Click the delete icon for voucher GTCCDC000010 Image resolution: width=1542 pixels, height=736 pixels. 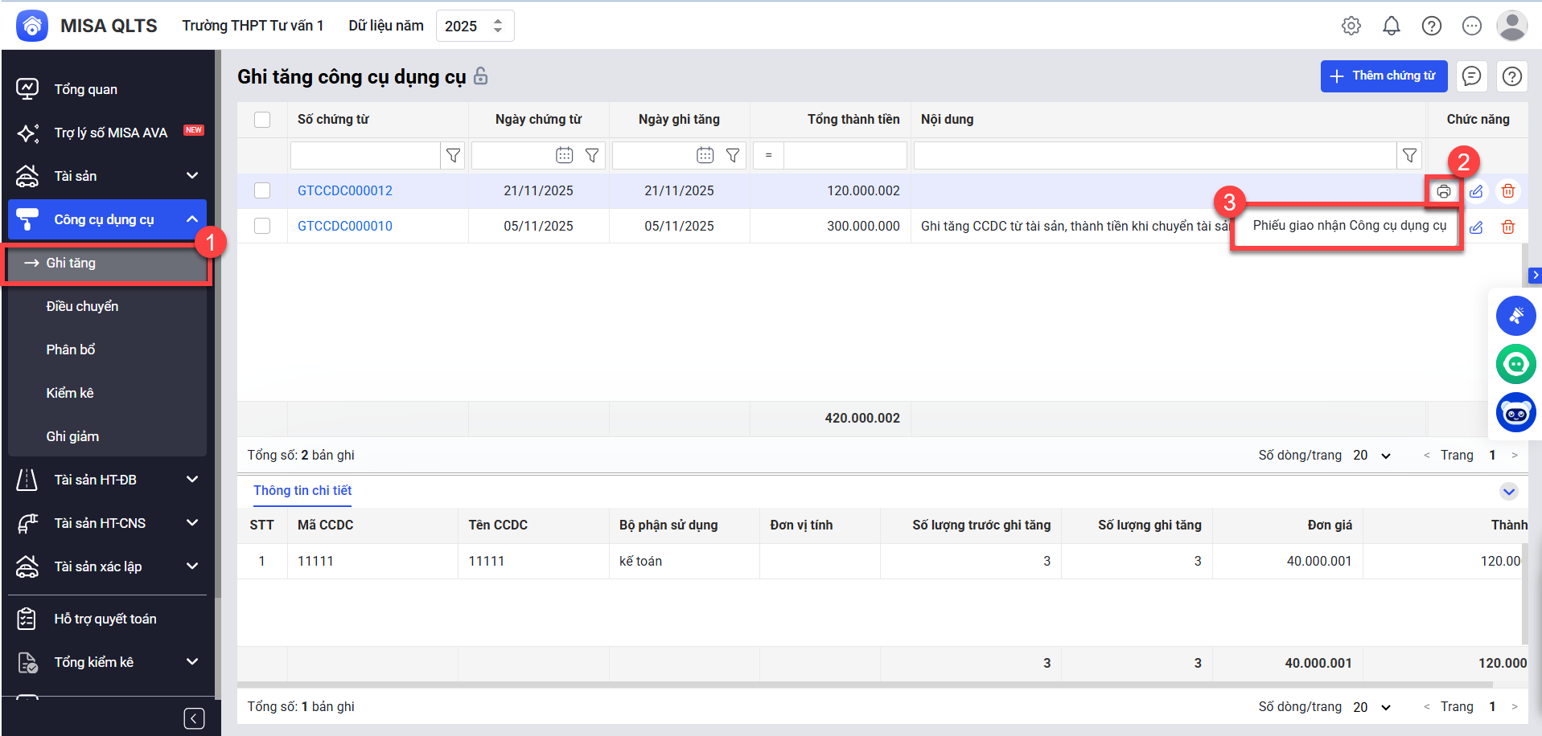[1507, 227]
